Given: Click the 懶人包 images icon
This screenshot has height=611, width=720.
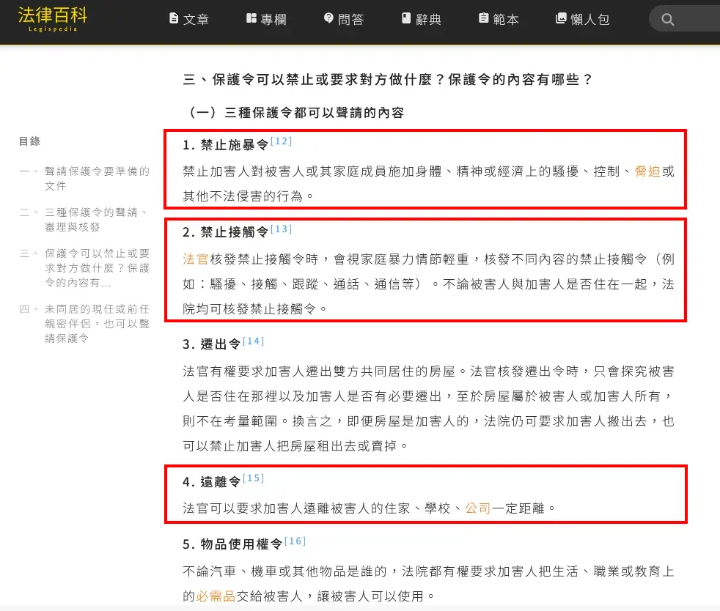Looking at the screenshot, I should tap(561, 18).
